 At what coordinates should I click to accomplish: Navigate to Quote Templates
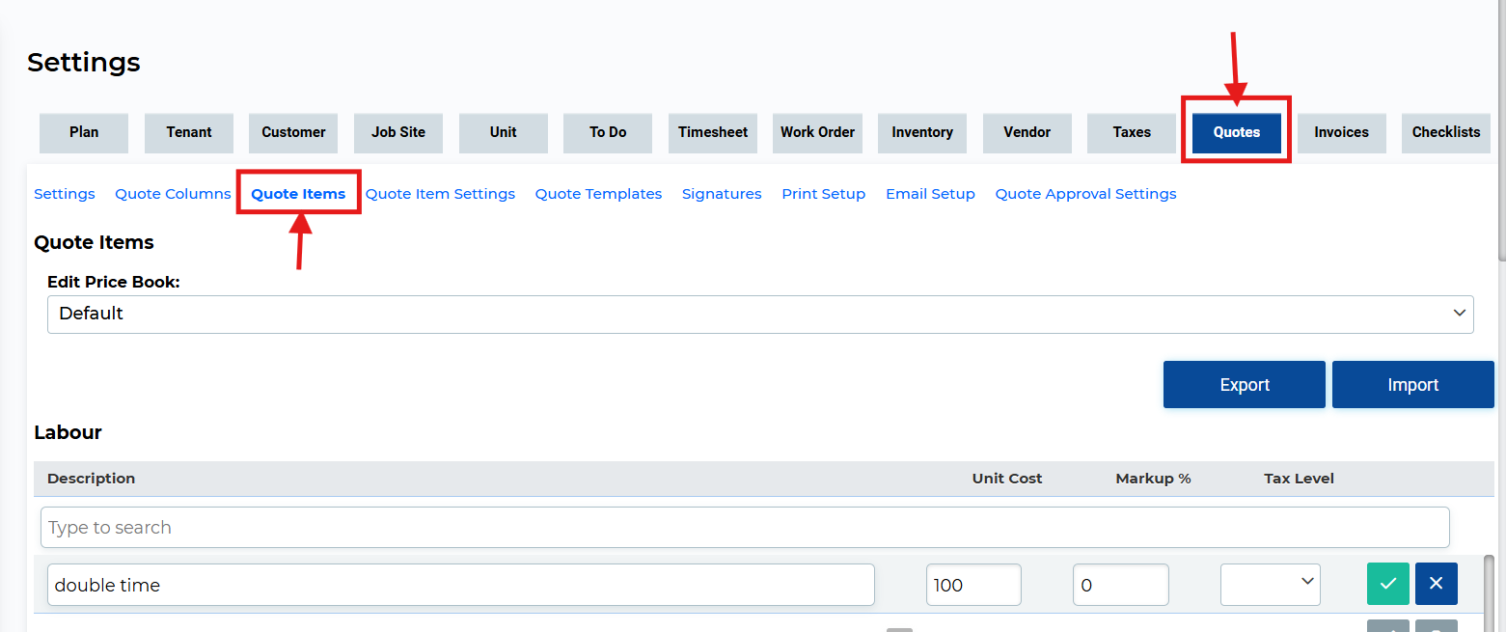pyautogui.click(x=598, y=194)
